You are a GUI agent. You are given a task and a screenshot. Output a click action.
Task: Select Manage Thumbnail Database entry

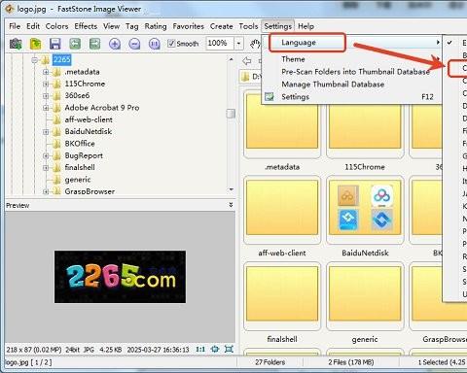(x=352, y=85)
